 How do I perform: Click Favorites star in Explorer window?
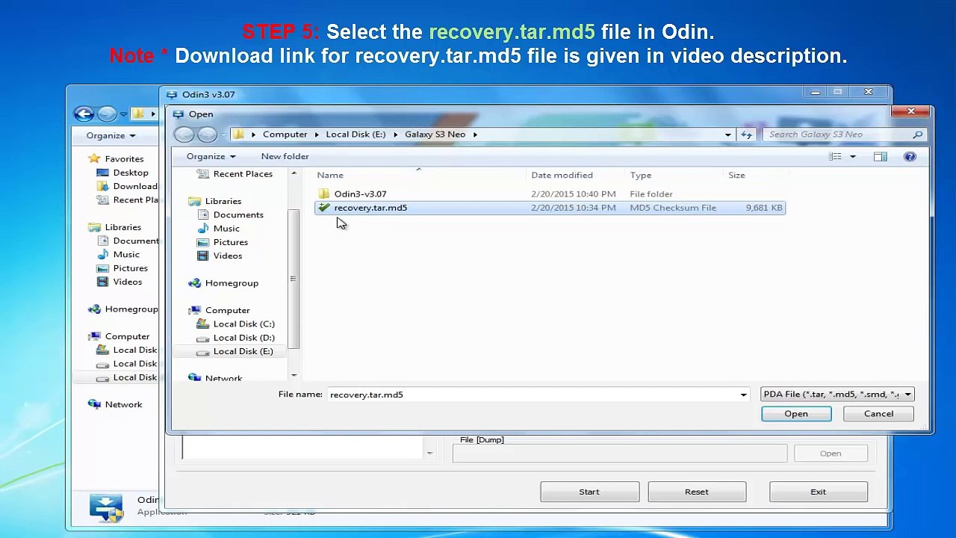click(x=94, y=158)
